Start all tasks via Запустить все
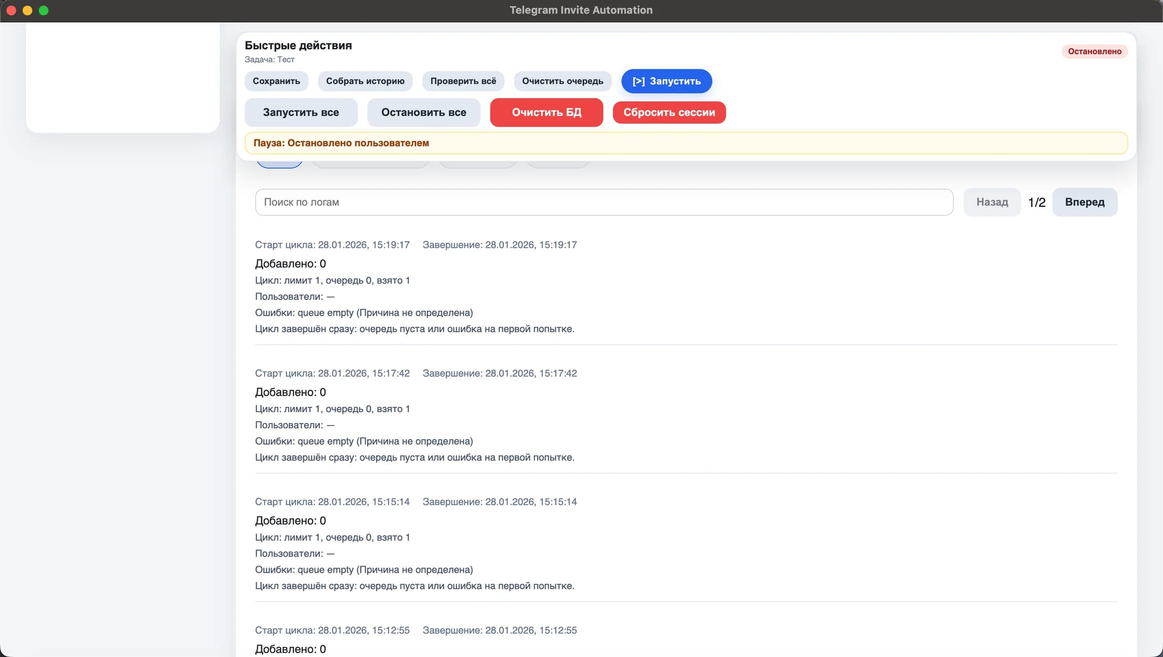 coord(301,112)
